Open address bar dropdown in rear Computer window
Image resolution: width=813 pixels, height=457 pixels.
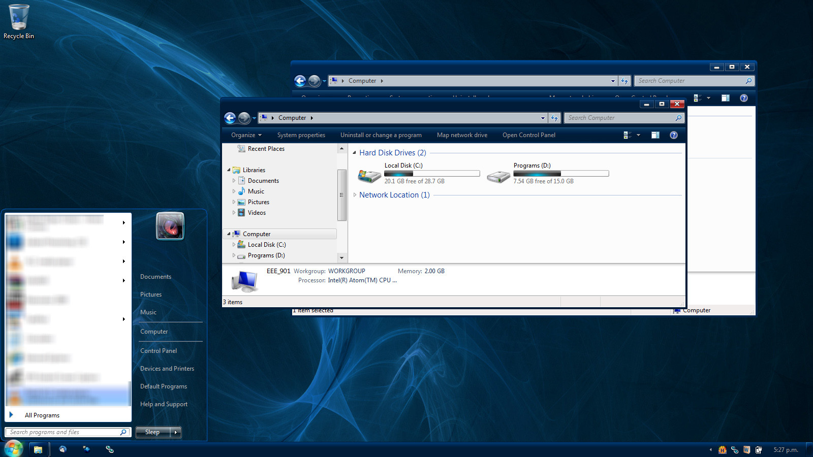613,81
